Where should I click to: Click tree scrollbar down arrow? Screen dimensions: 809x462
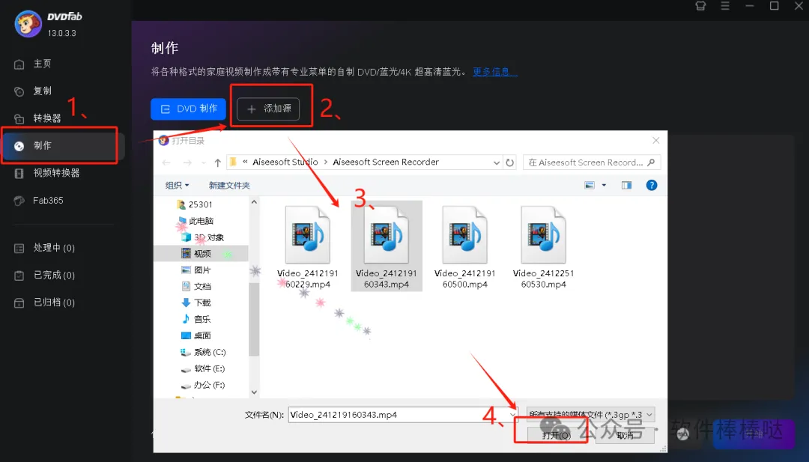[x=254, y=392]
